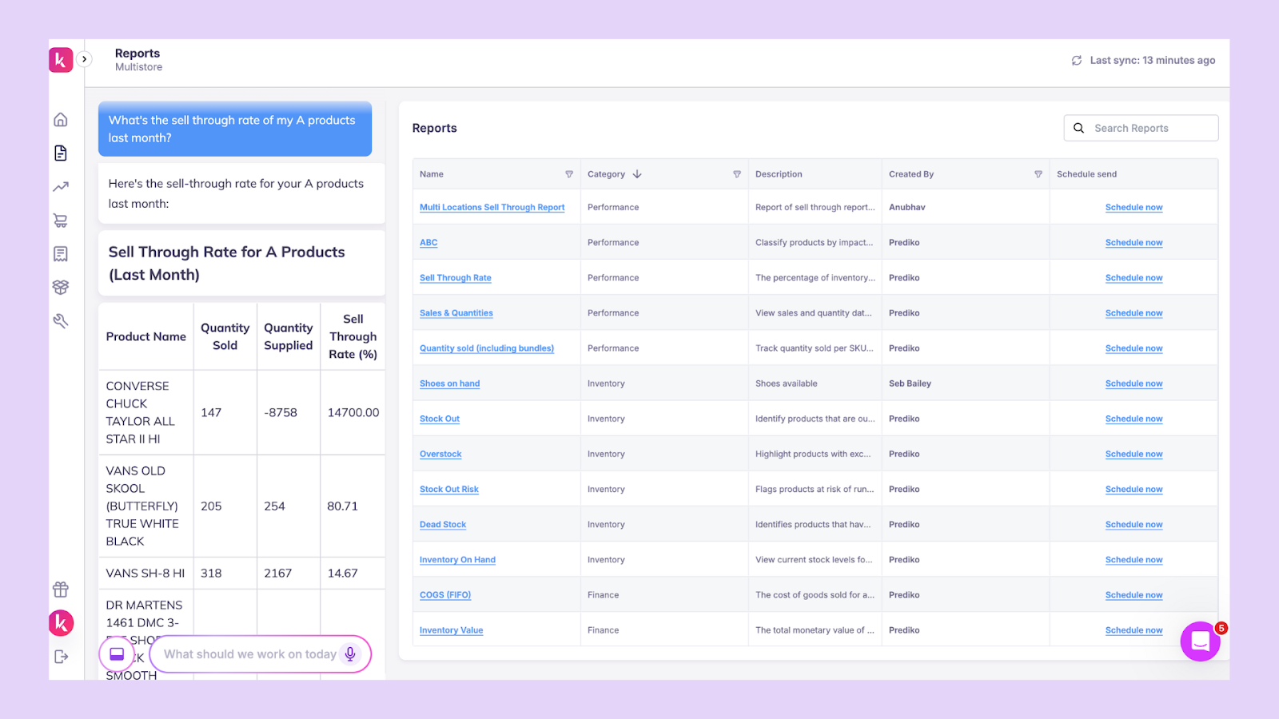Viewport: 1279px width, 719px height.
Task: Expand the sidebar with the arrow toggle
Action: click(84, 59)
